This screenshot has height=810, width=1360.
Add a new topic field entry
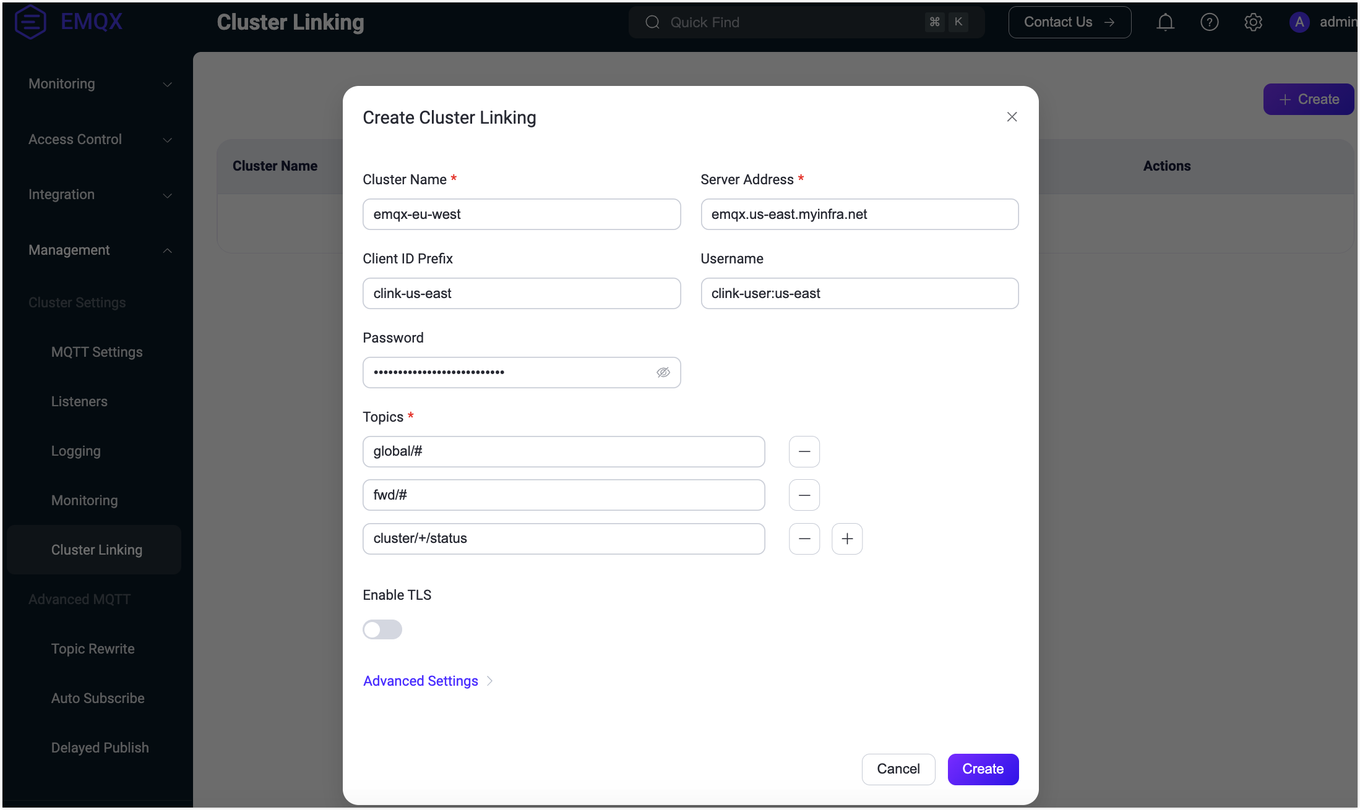tap(847, 538)
